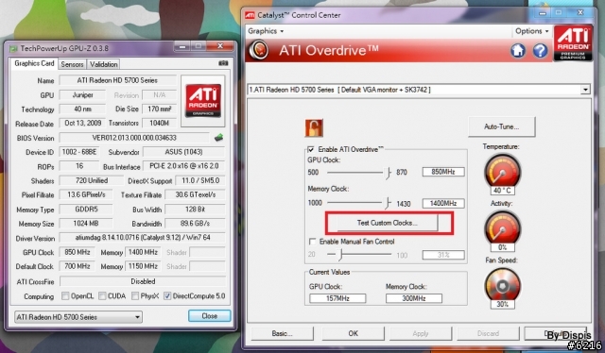Open the Catalyst help question-mark icon
The height and width of the screenshot is (353, 605).
tap(540, 50)
